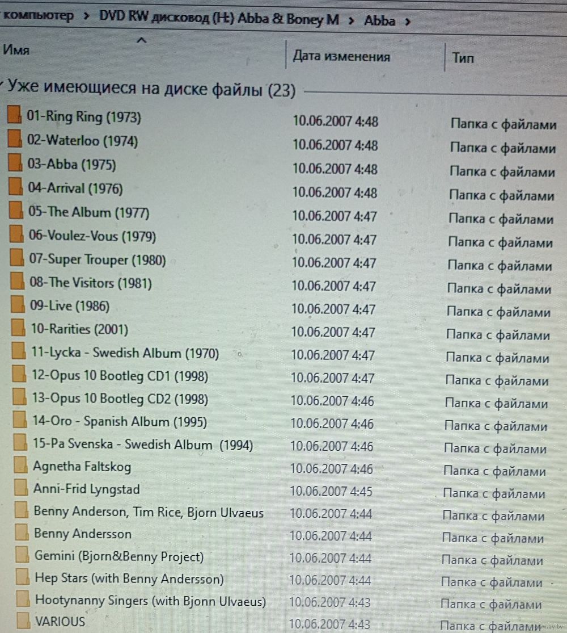This screenshot has height=633, width=567.
Task: Click 'Папка с файлами' type of 09-Live (1986)
Action: [498, 312]
